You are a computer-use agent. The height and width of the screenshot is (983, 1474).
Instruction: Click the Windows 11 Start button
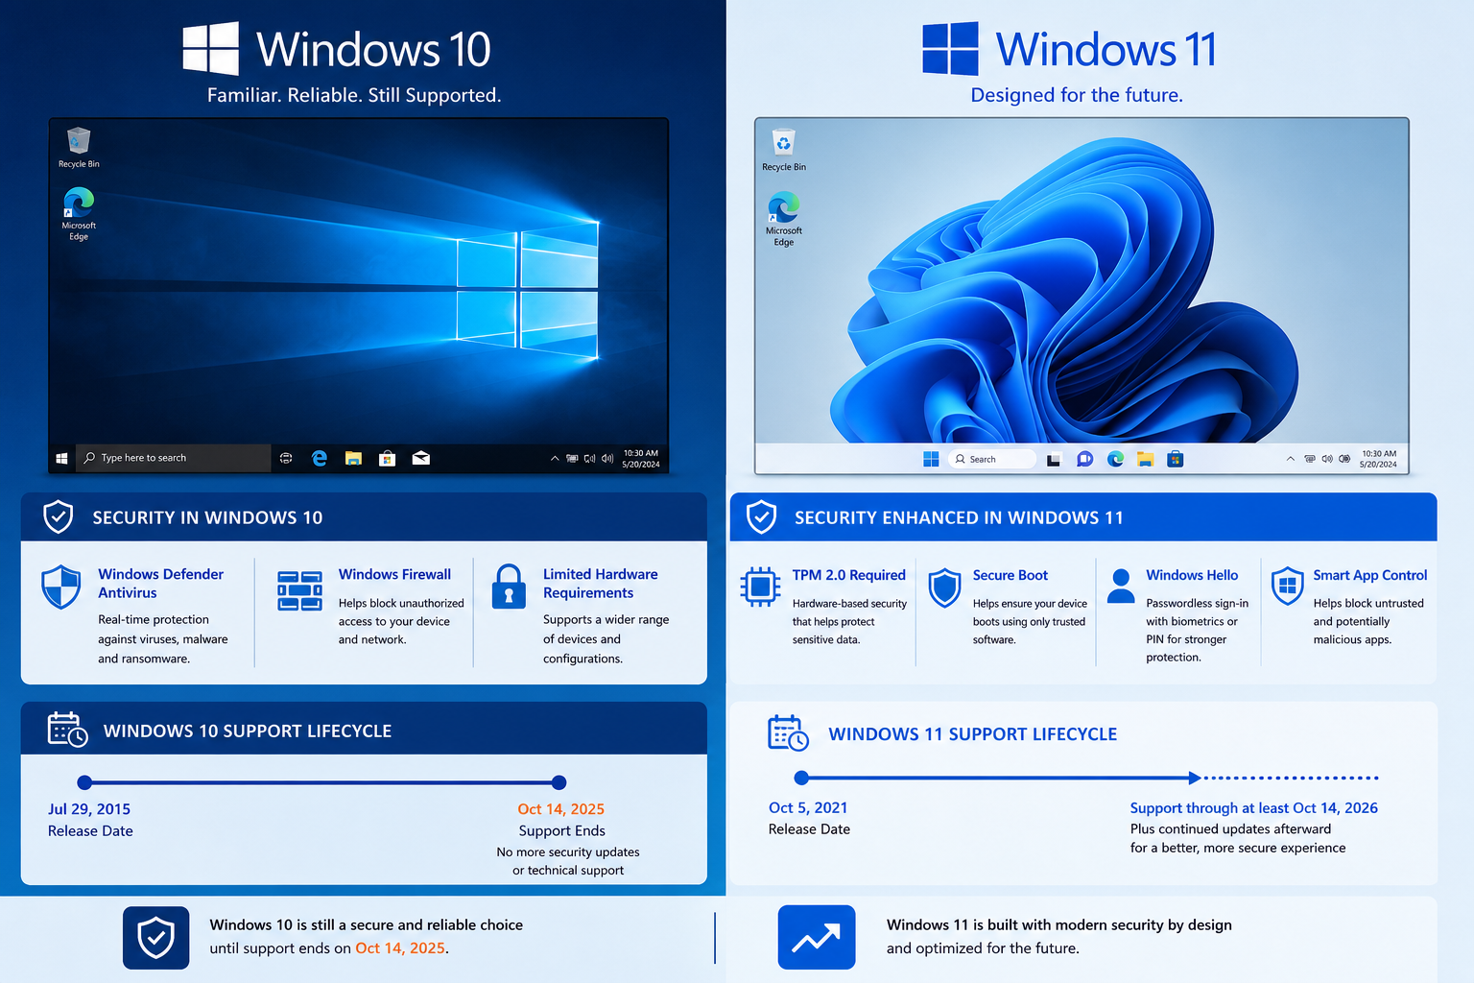931,459
